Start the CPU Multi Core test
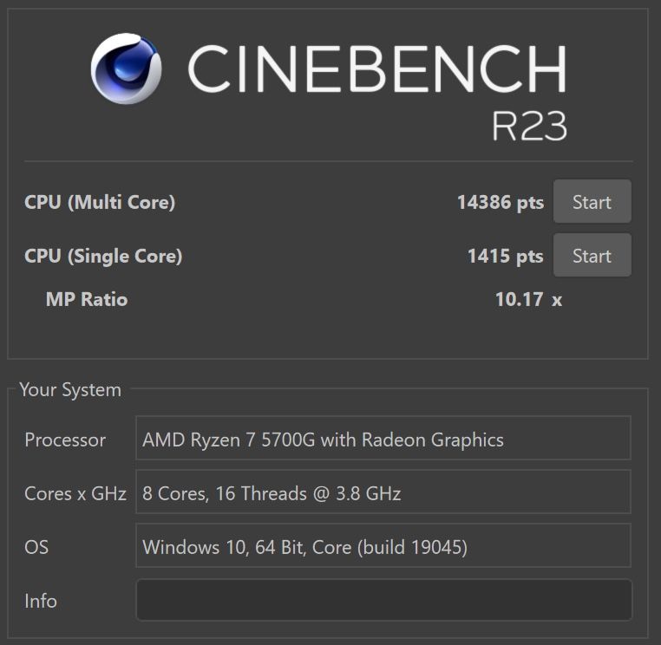Viewport: 661px width, 645px height. click(x=592, y=202)
